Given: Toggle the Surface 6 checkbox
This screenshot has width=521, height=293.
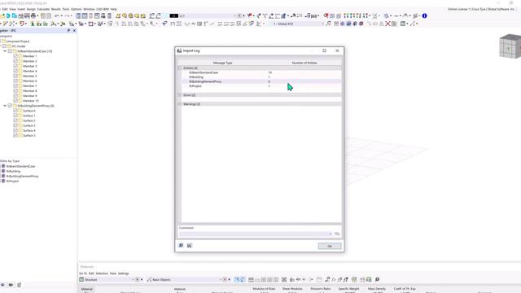Looking at the screenshot, I should 15,111.
